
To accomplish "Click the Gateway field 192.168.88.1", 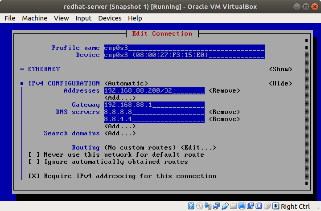I will click(x=154, y=105).
